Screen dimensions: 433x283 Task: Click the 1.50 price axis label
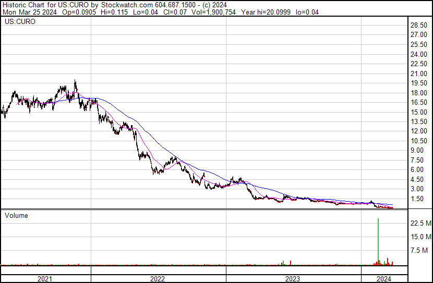[417, 199]
